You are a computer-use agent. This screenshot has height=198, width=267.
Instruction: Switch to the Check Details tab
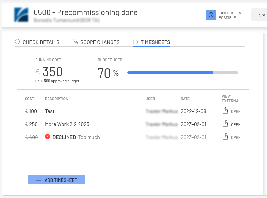pyautogui.click(x=41, y=42)
